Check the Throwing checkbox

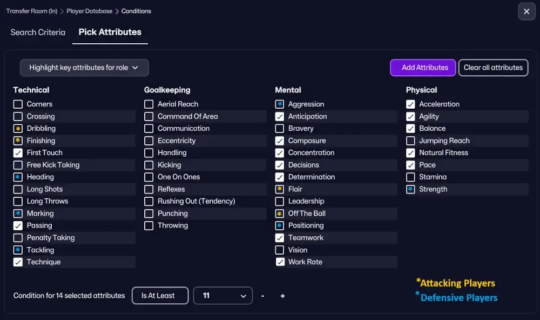click(149, 225)
